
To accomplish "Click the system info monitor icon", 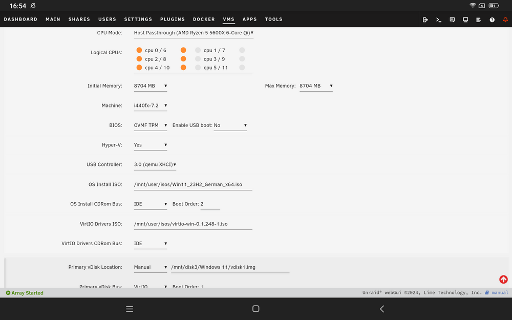I will pyautogui.click(x=465, y=19).
